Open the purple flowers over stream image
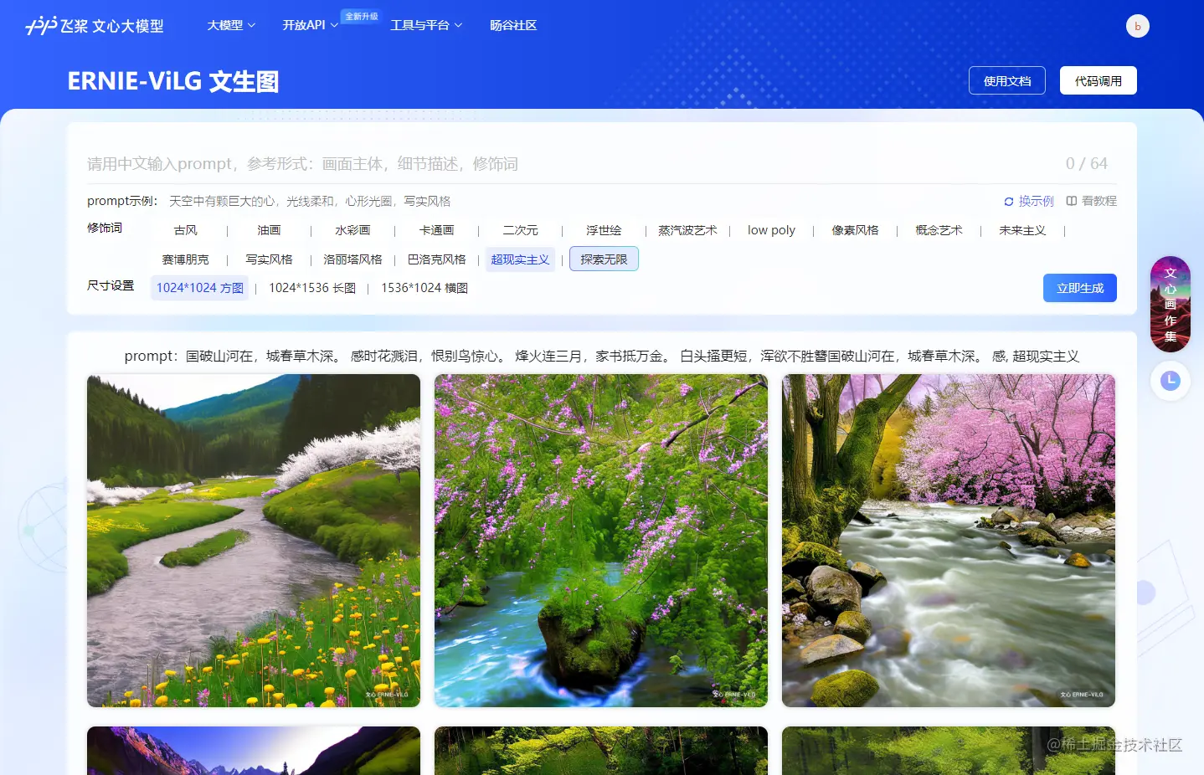This screenshot has width=1204, height=775. coord(601,541)
